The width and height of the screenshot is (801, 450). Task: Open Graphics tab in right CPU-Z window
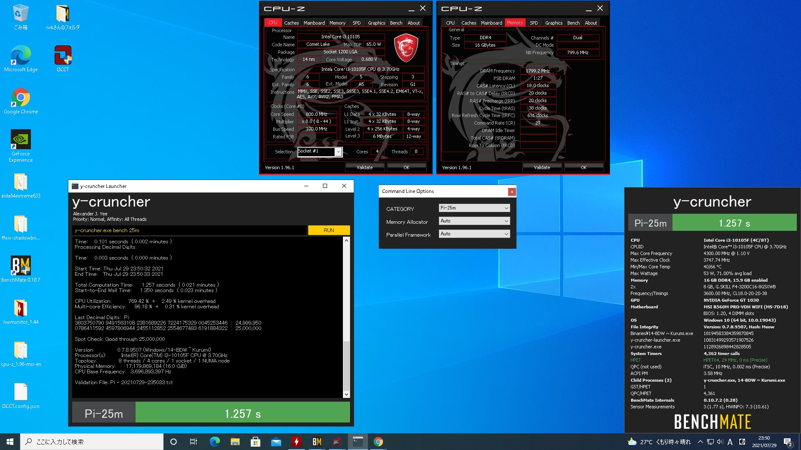pyautogui.click(x=554, y=23)
